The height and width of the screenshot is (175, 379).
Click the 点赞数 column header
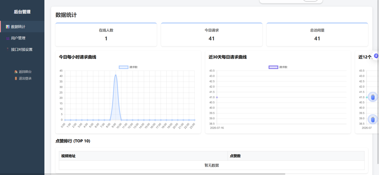pos(296,156)
